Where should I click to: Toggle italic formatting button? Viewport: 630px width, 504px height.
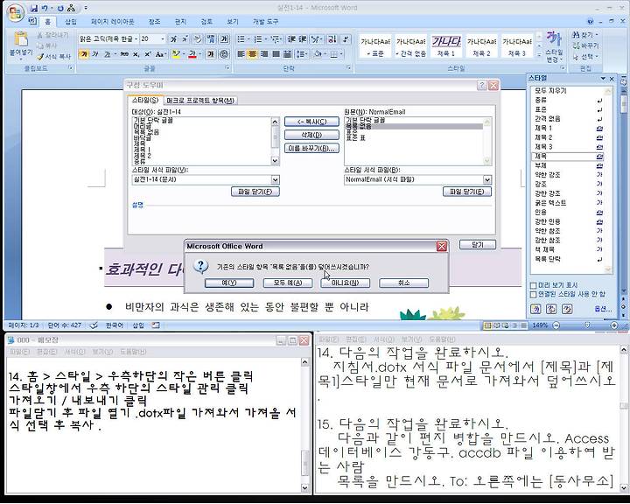[95, 54]
